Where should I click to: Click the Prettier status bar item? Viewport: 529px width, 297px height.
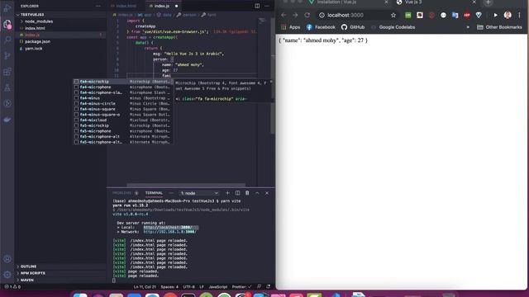click(x=241, y=287)
